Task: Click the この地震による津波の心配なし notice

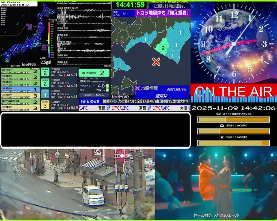Action: [169, 6]
